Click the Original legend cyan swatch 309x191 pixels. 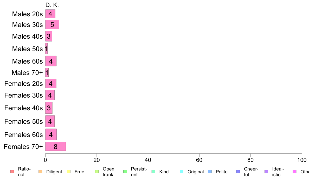coord(182,172)
